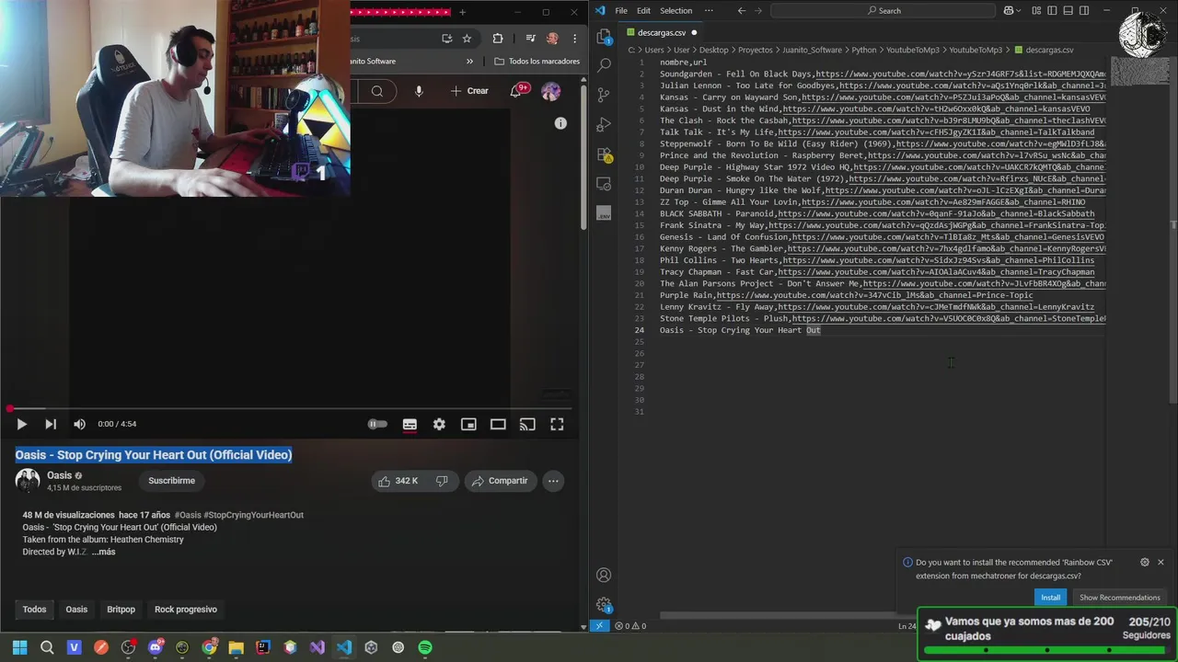1178x662 pixels.
Task: Enter YouTube full screen mode
Action: [557, 424]
